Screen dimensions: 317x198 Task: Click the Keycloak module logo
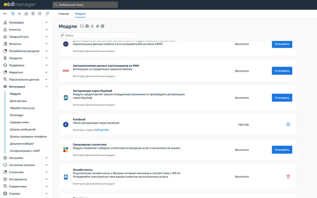pyautogui.click(x=66, y=98)
